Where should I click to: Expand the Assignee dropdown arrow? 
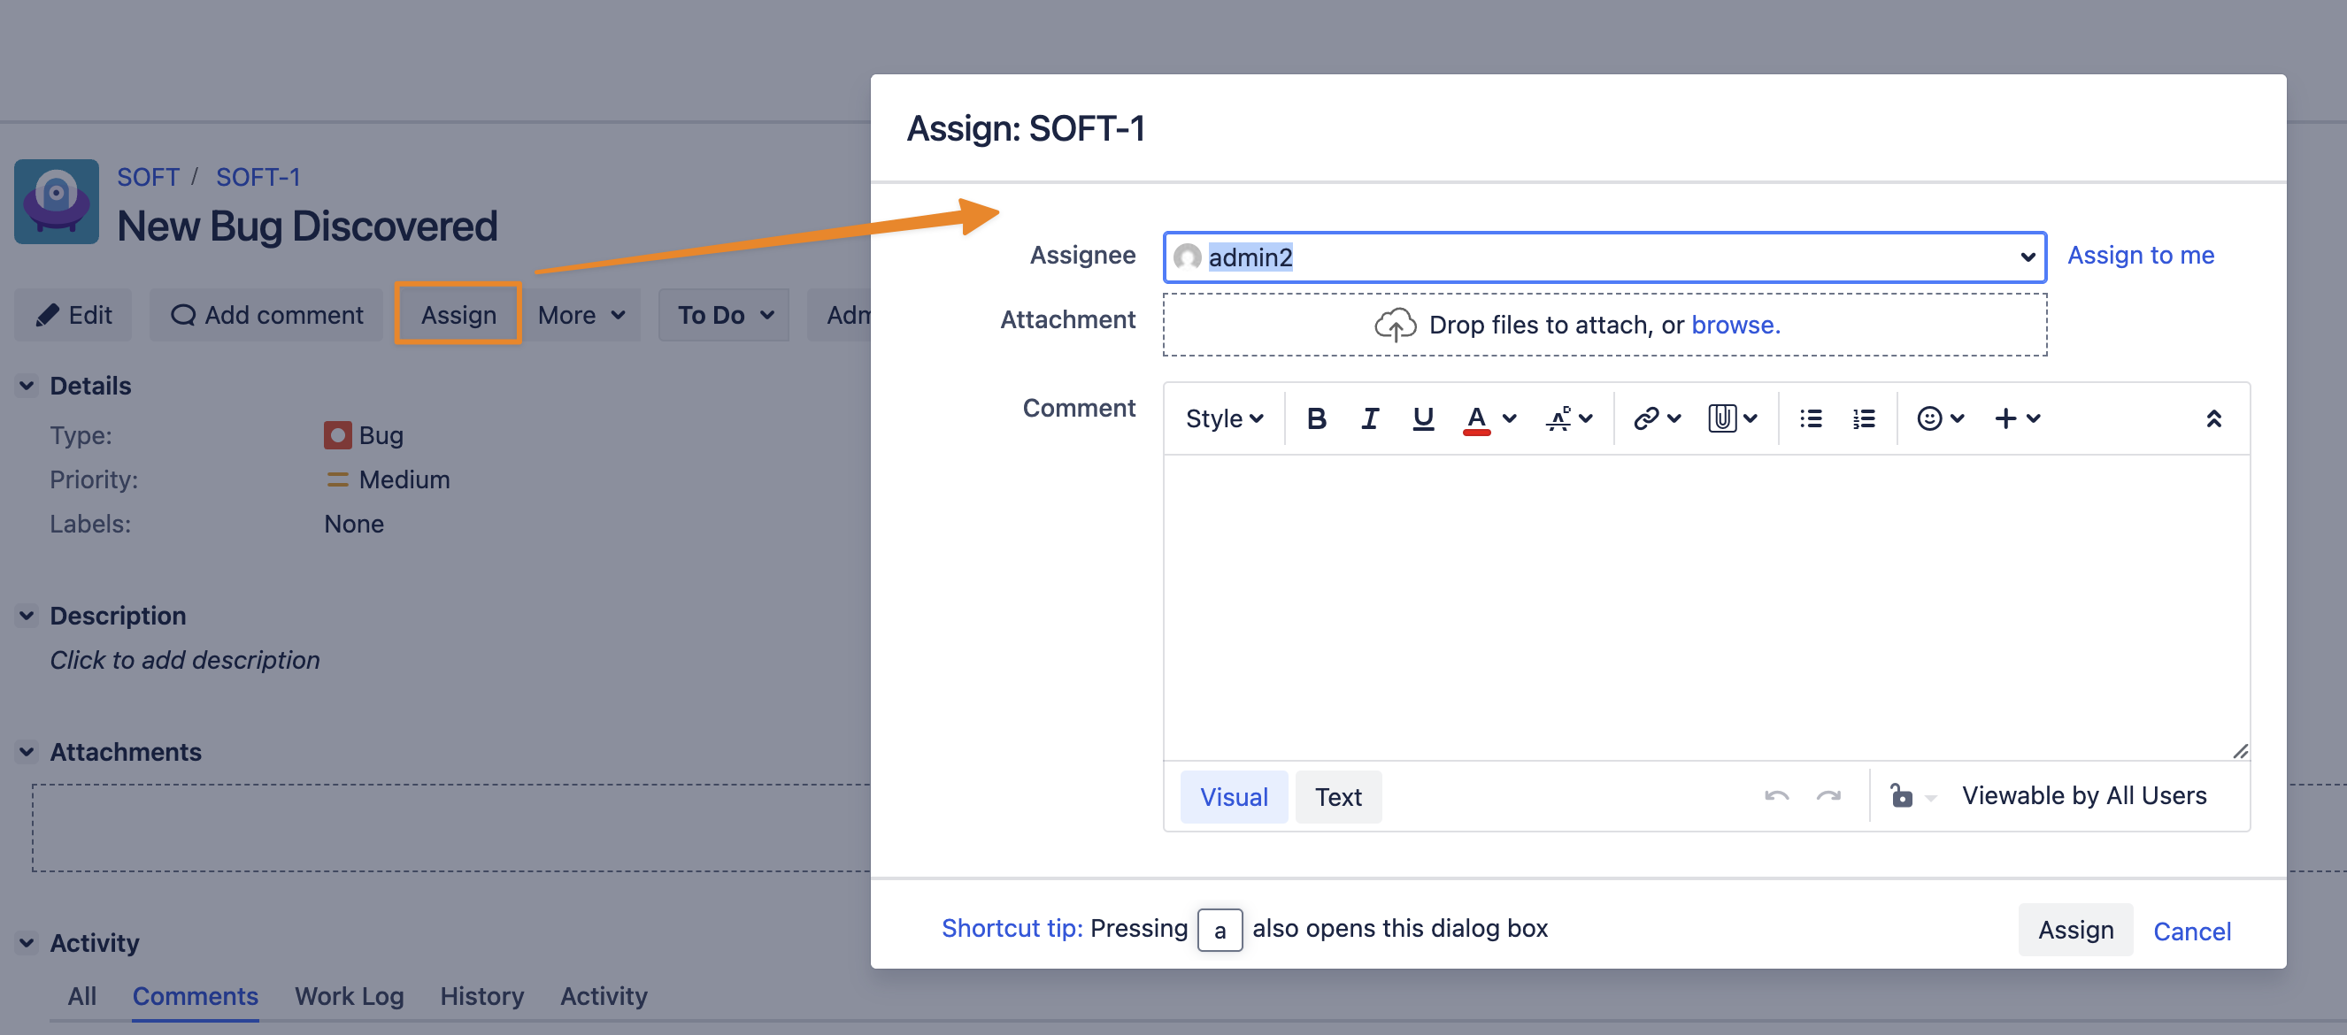pos(2028,257)
